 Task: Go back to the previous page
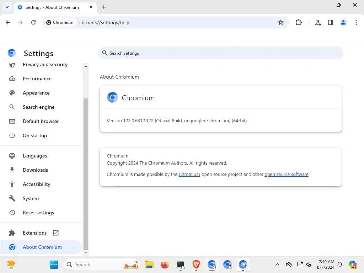(x=8, y=22)
